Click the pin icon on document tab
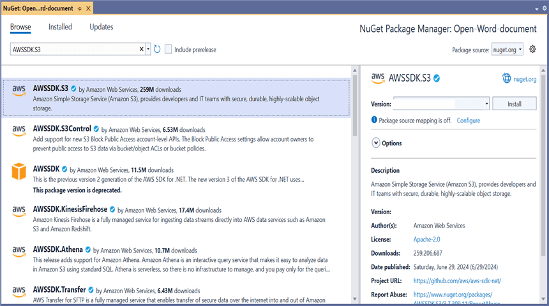 (x=80, y=8)
